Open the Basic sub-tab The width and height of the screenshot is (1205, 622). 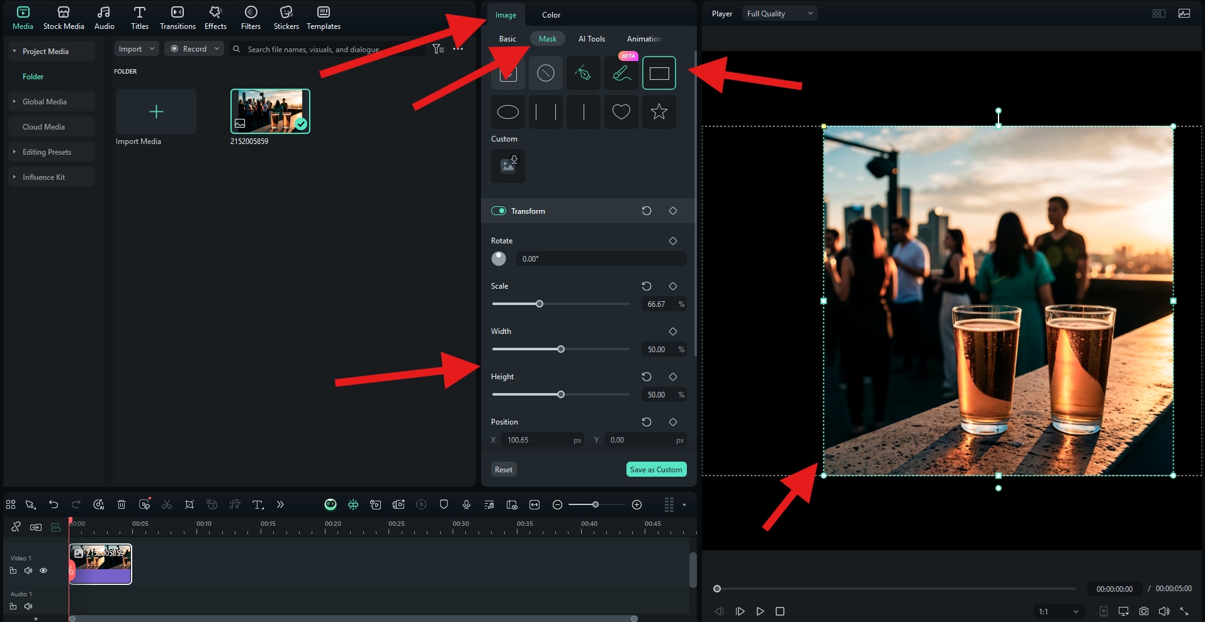pos(507,39)
